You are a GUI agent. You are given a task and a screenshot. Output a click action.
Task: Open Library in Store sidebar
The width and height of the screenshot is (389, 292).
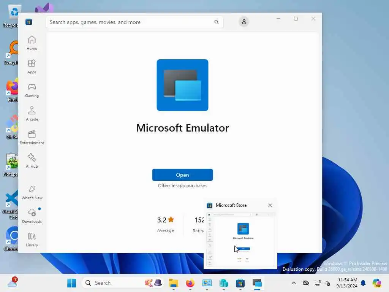32,240
